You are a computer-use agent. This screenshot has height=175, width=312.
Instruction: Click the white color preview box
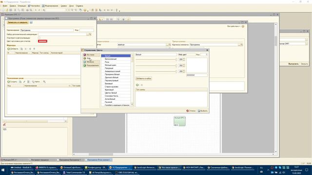coord(197,65)
